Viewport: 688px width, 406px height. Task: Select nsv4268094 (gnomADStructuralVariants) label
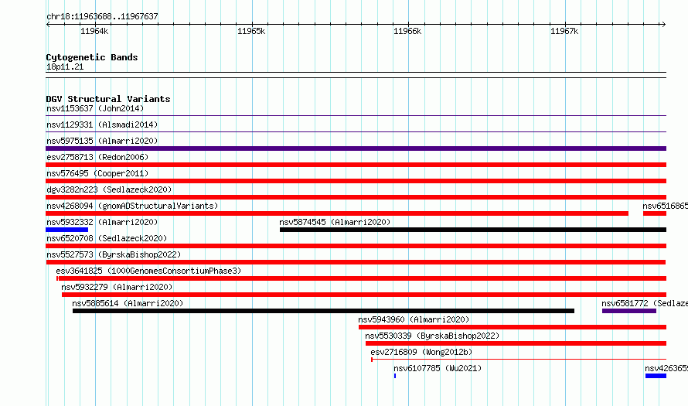[x=132, y=206]
